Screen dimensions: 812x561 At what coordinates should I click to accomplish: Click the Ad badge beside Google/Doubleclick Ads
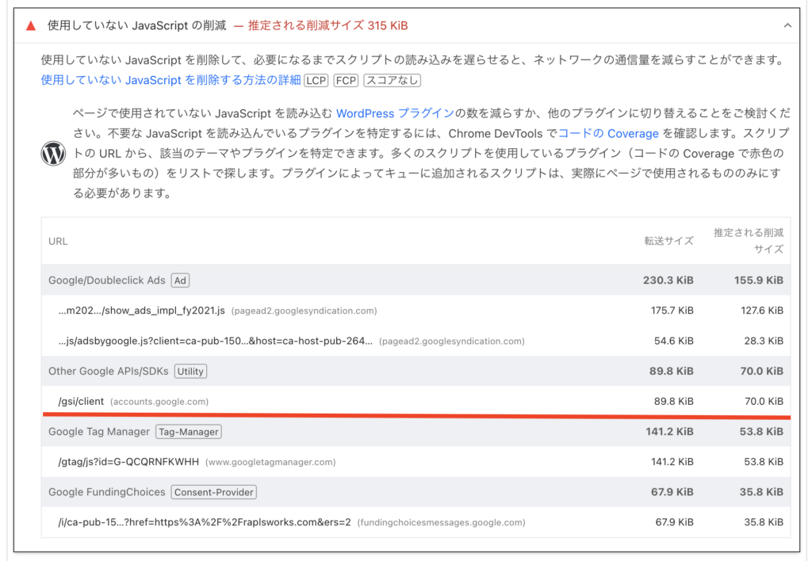181,280
